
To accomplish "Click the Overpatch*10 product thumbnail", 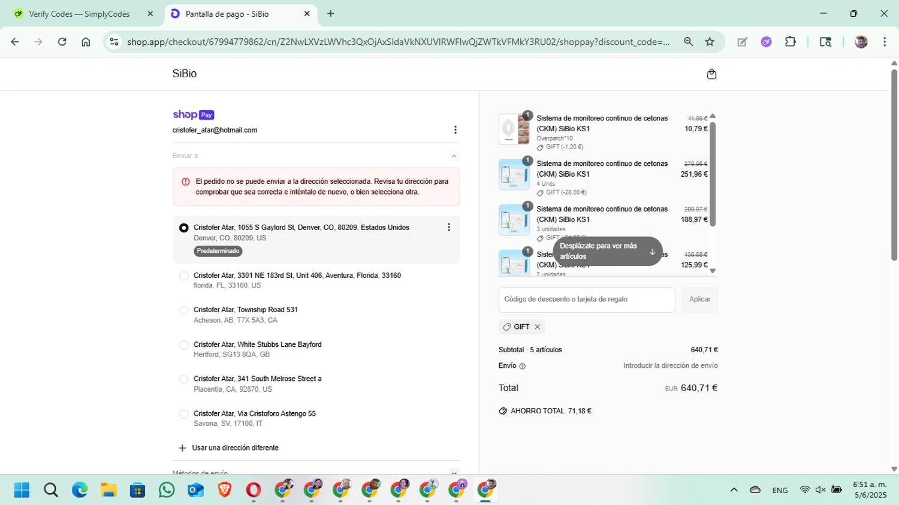I will (x=514, y=129).
